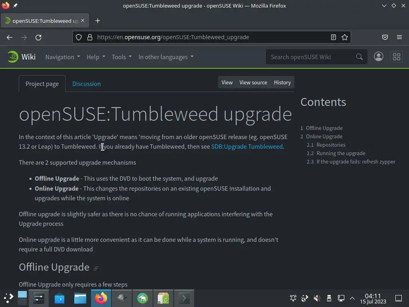Open the user account icon
This screenshot has height=307, width=409.
[379, 57]
